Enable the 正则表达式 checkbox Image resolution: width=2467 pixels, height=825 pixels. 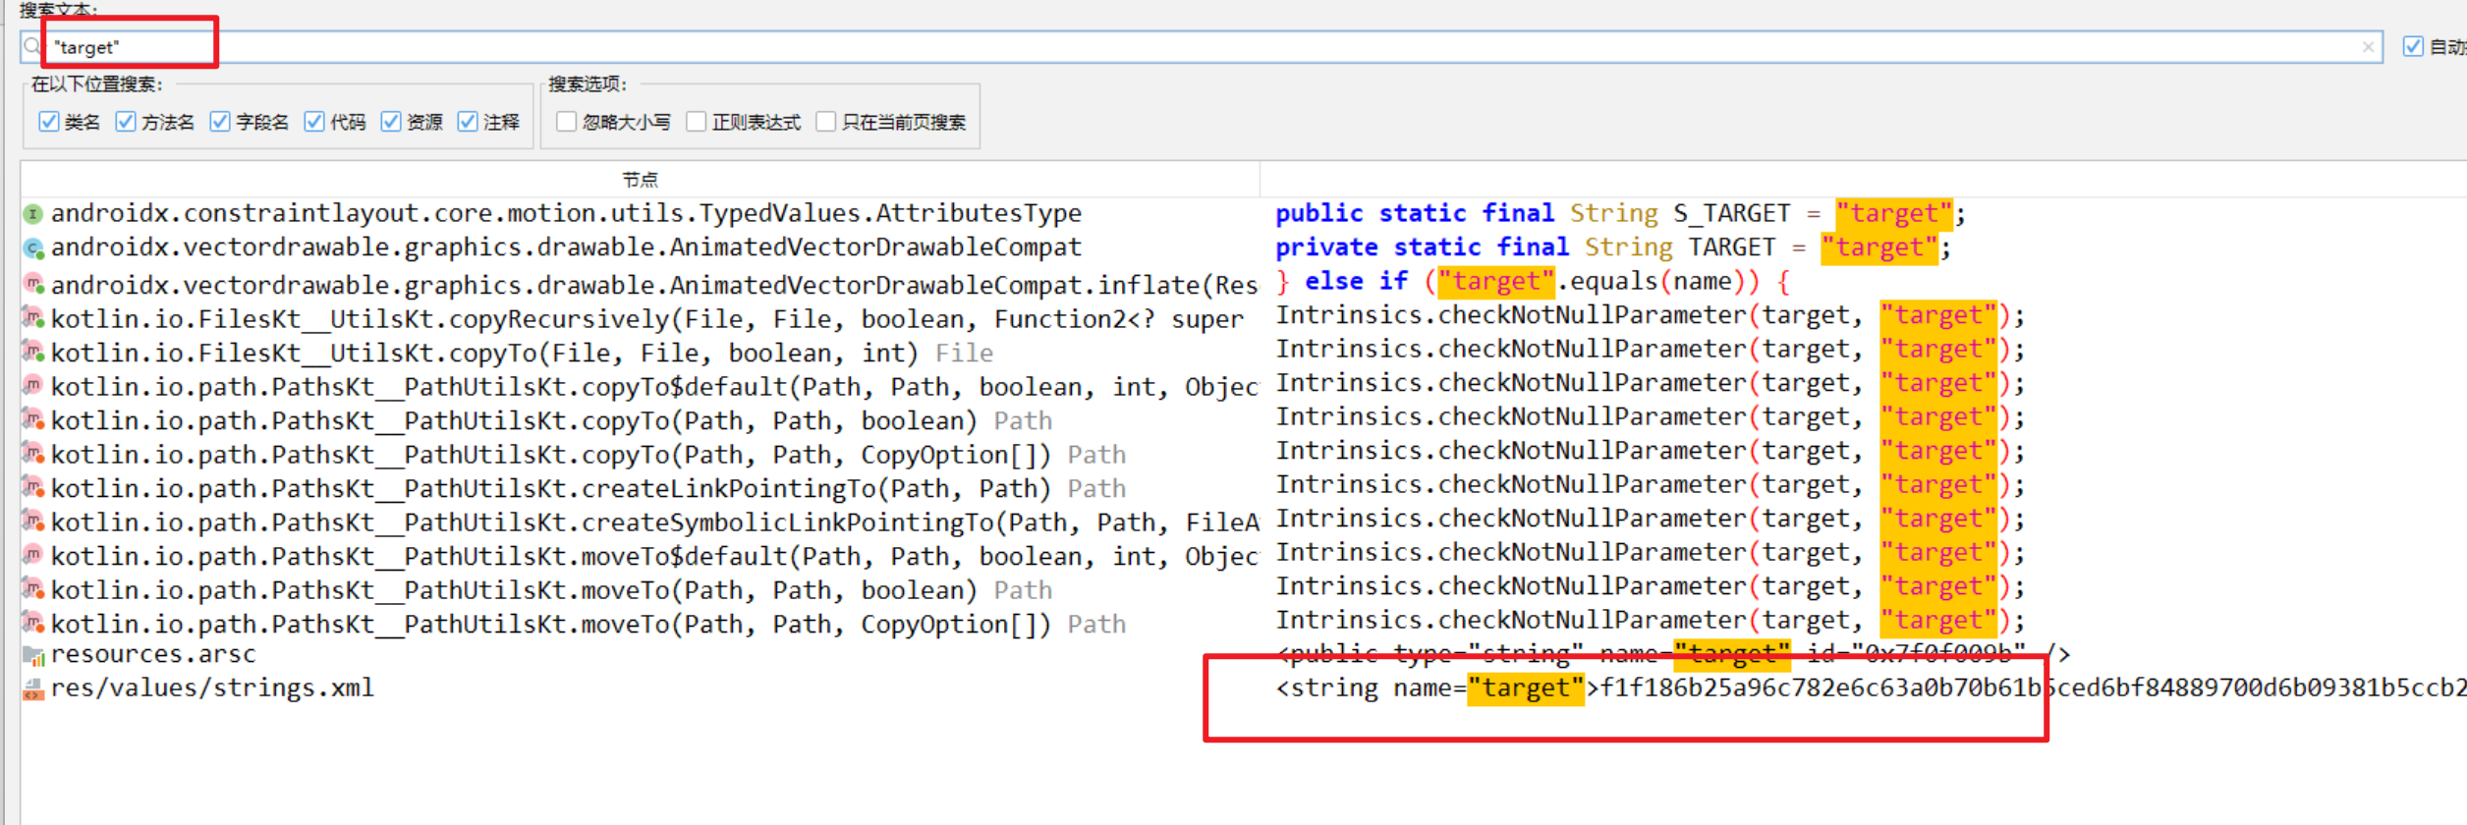tap(696, 122)
